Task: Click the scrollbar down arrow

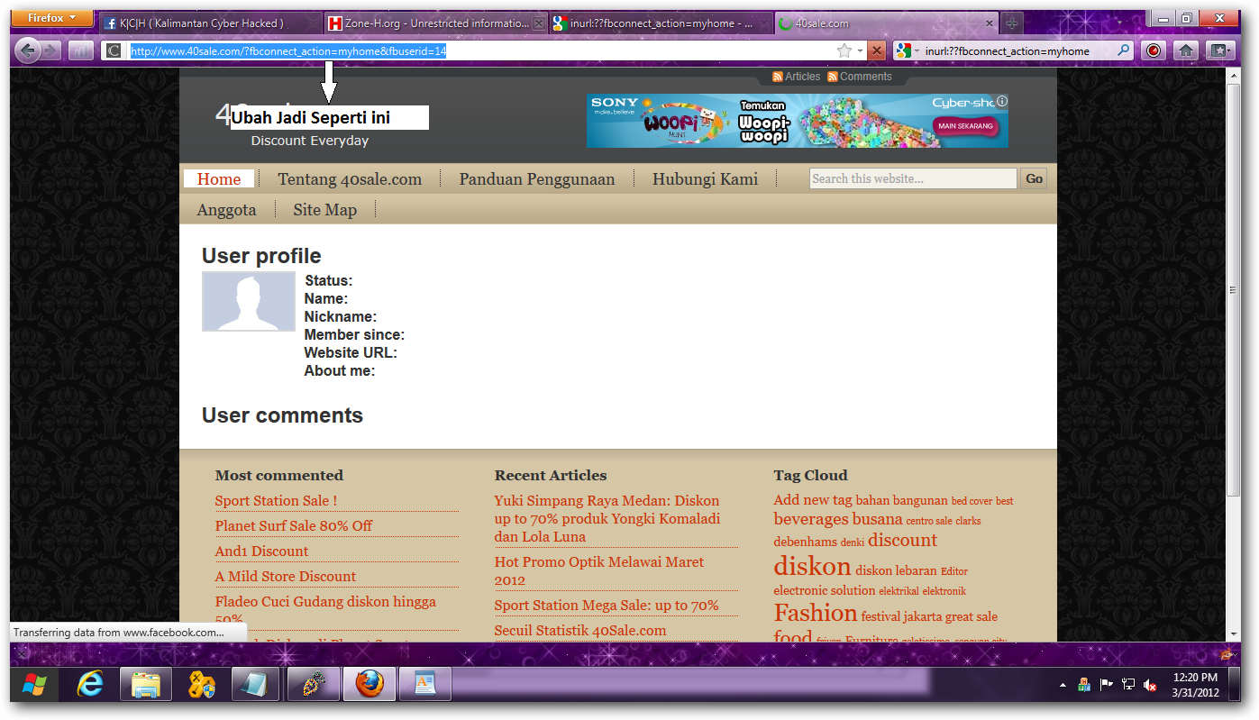Action: 1234,634
